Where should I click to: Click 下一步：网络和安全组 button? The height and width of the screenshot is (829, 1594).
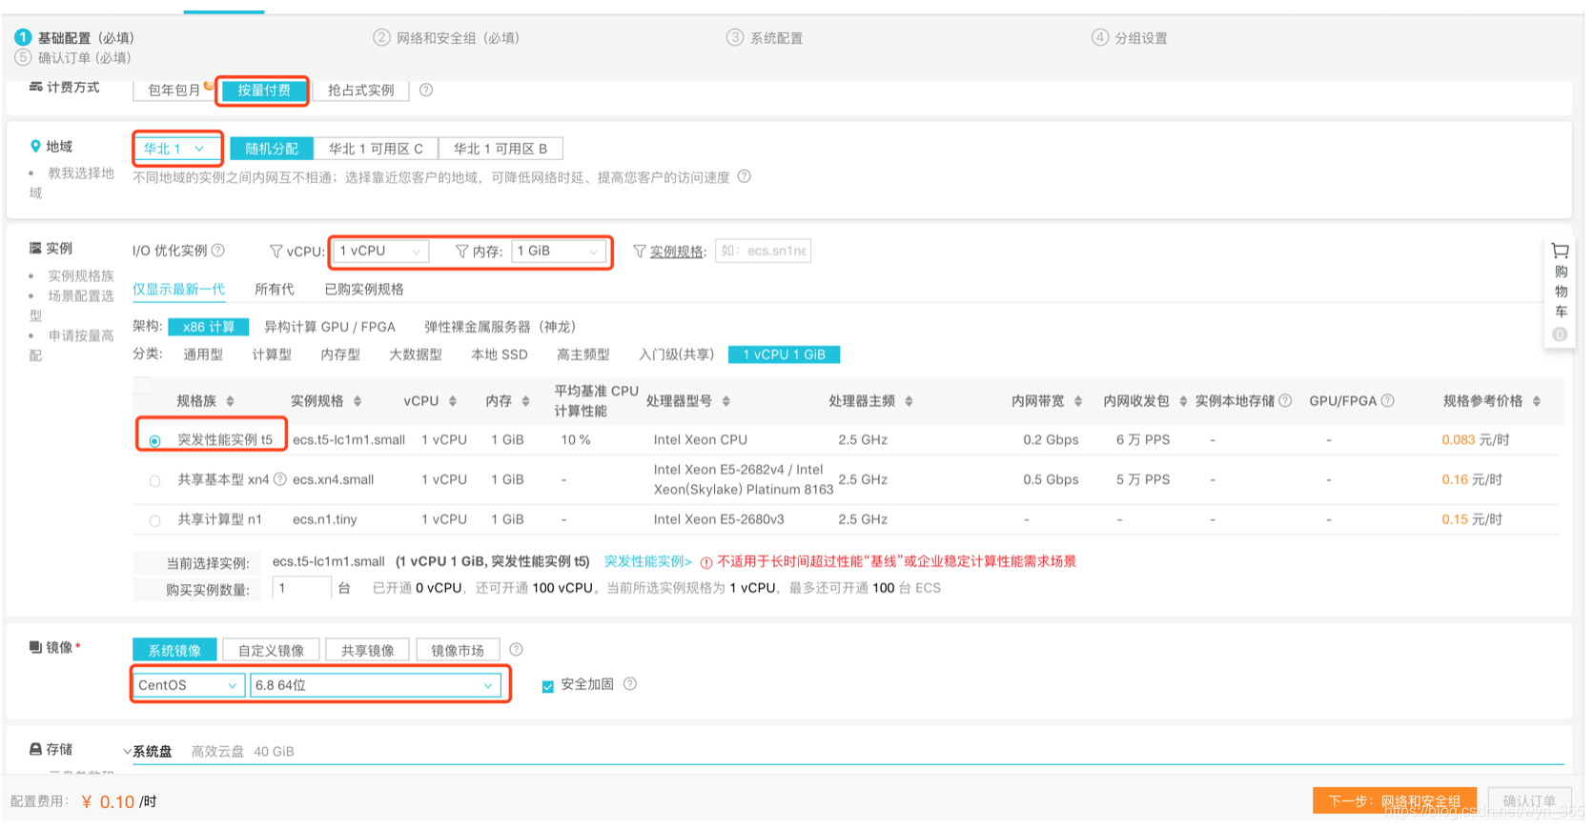click(x=1394, y=800)
